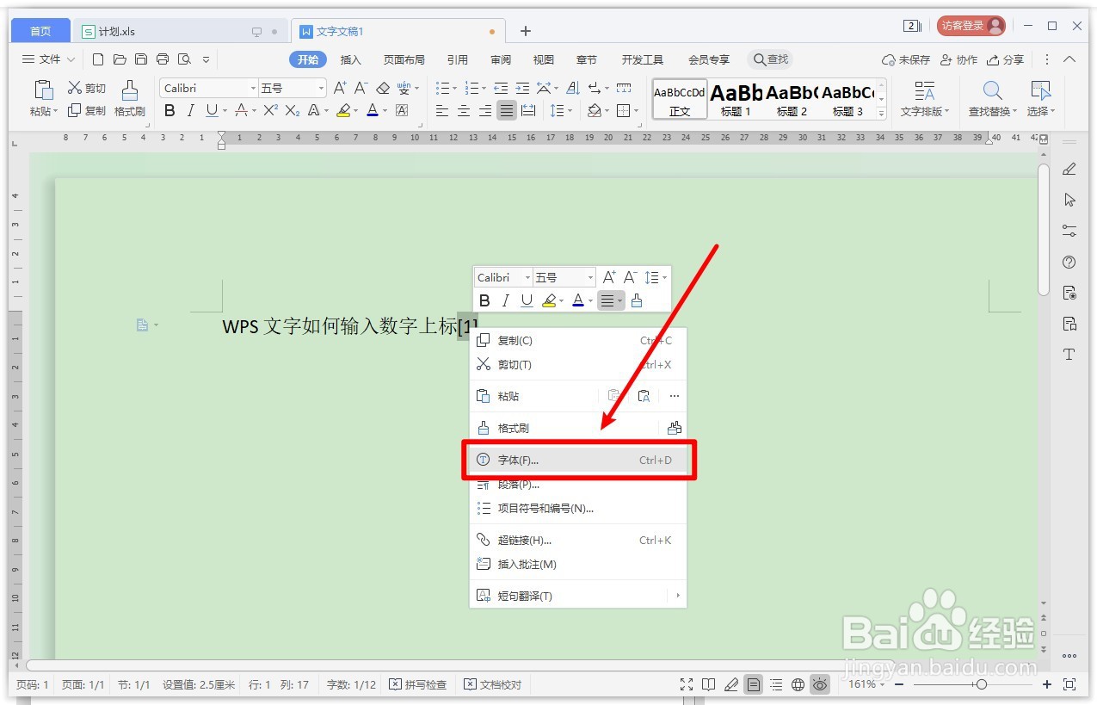Image resolution: width=1097 pixels, height=705 pixels.
Task: Select the Format Painter (格式刷) tool
Action: [x=129, y=98]
